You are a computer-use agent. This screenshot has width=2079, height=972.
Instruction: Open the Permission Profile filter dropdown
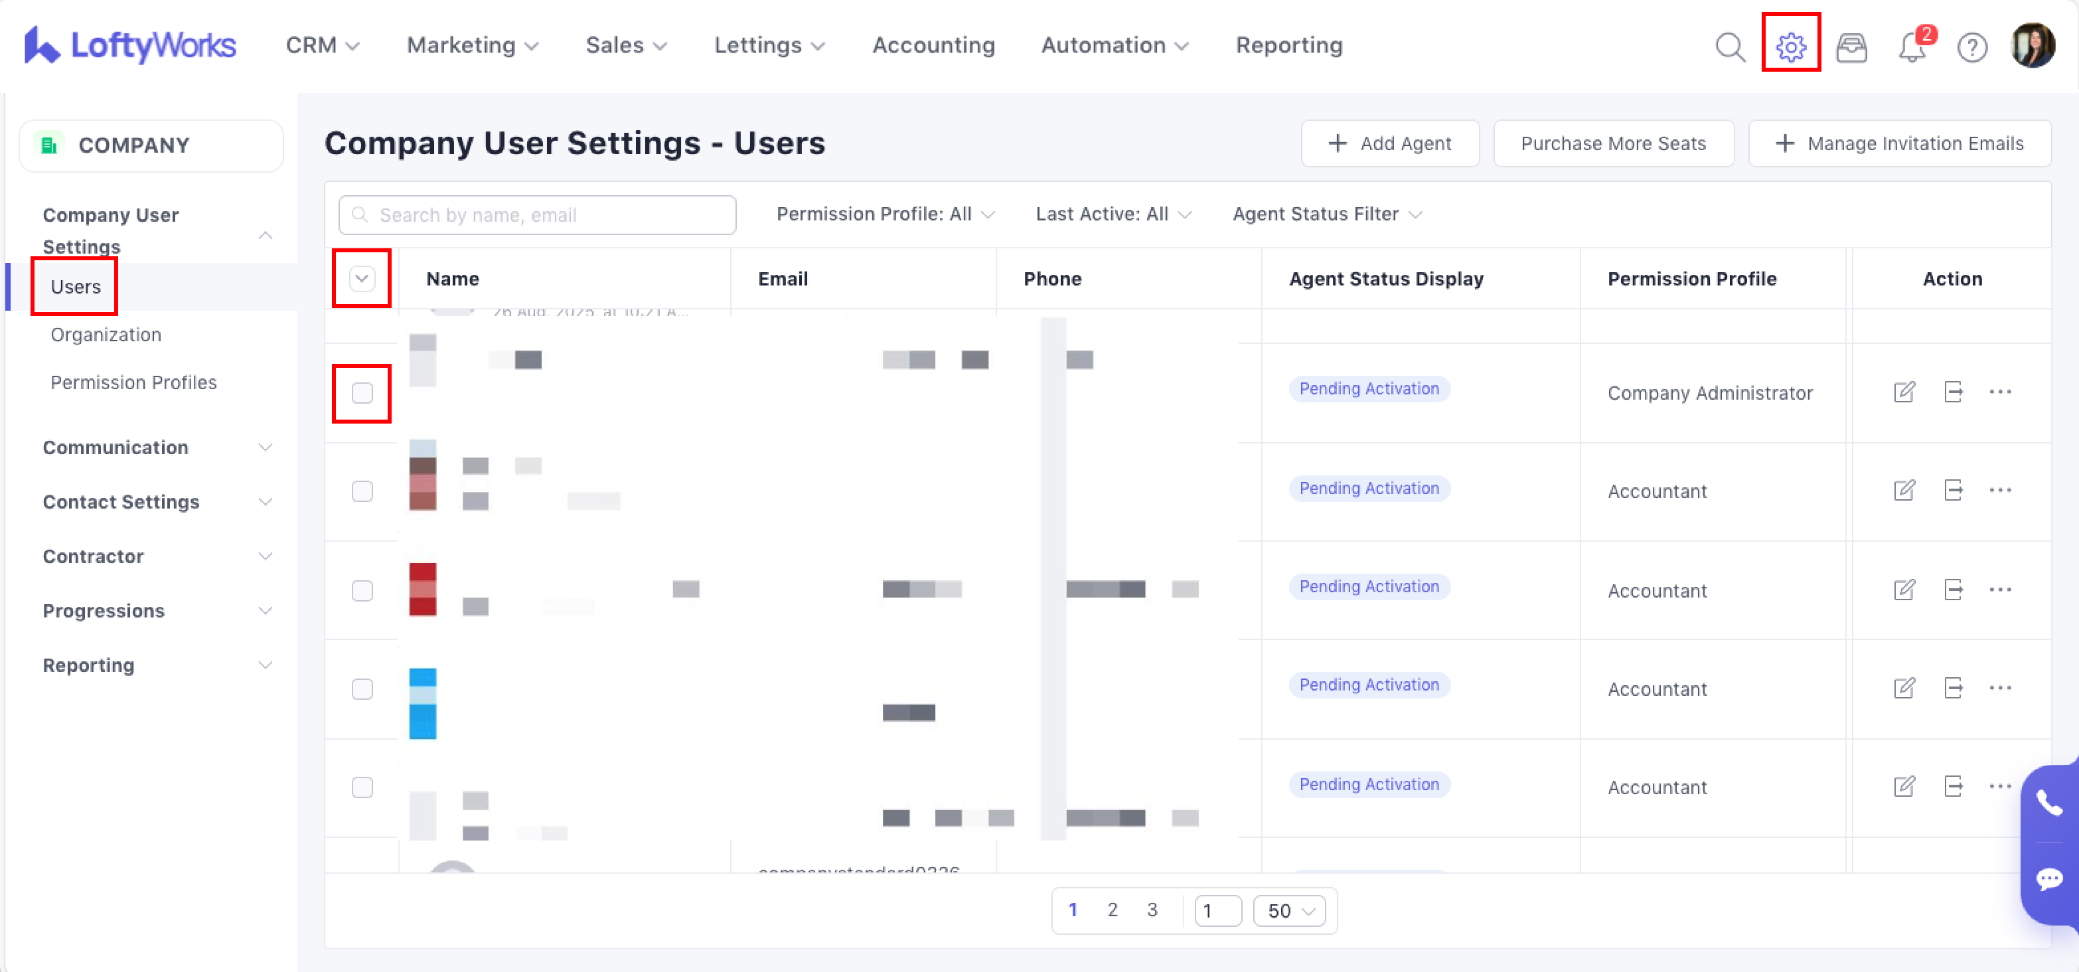click(x=886, y=214)
